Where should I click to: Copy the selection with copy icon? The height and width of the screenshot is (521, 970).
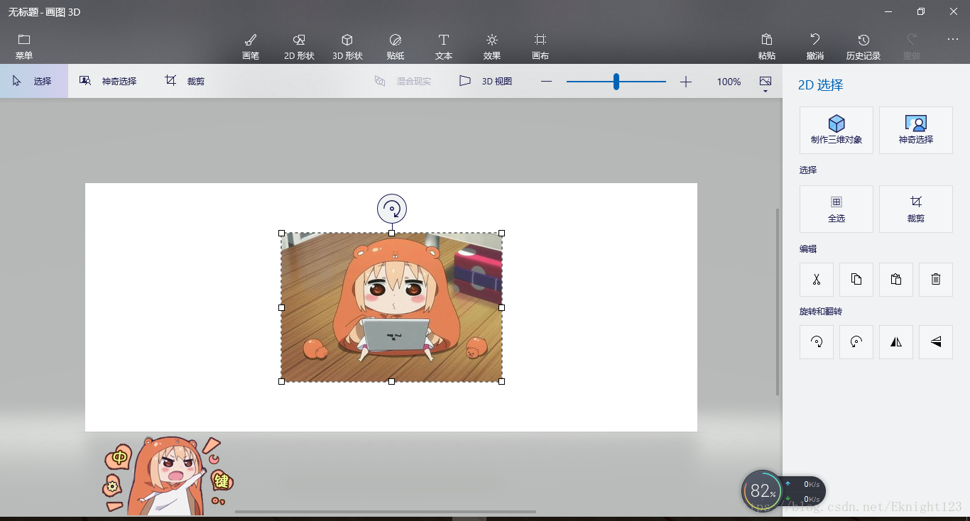pos(856,280)
